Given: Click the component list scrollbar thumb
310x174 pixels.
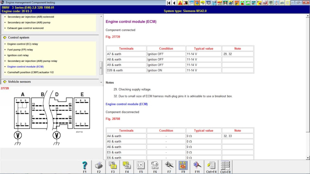Looking at the screenshot, I should tap(101, 68).
